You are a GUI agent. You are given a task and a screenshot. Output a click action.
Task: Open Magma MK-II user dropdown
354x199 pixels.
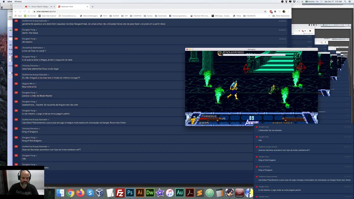[36, 83]
